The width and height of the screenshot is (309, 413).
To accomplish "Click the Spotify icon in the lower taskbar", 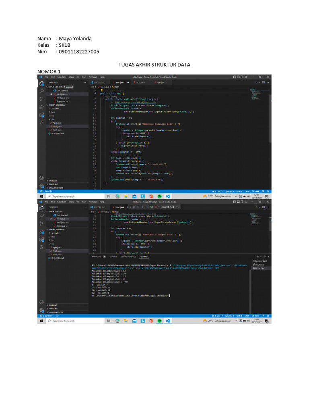I will [x=159, y=321].
